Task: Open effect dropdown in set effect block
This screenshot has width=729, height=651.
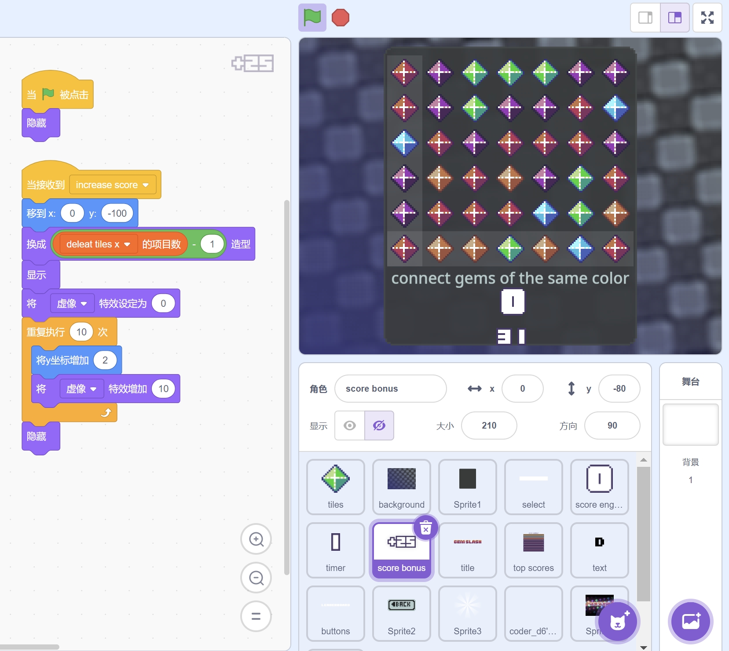Action: [x=84, y=304]
